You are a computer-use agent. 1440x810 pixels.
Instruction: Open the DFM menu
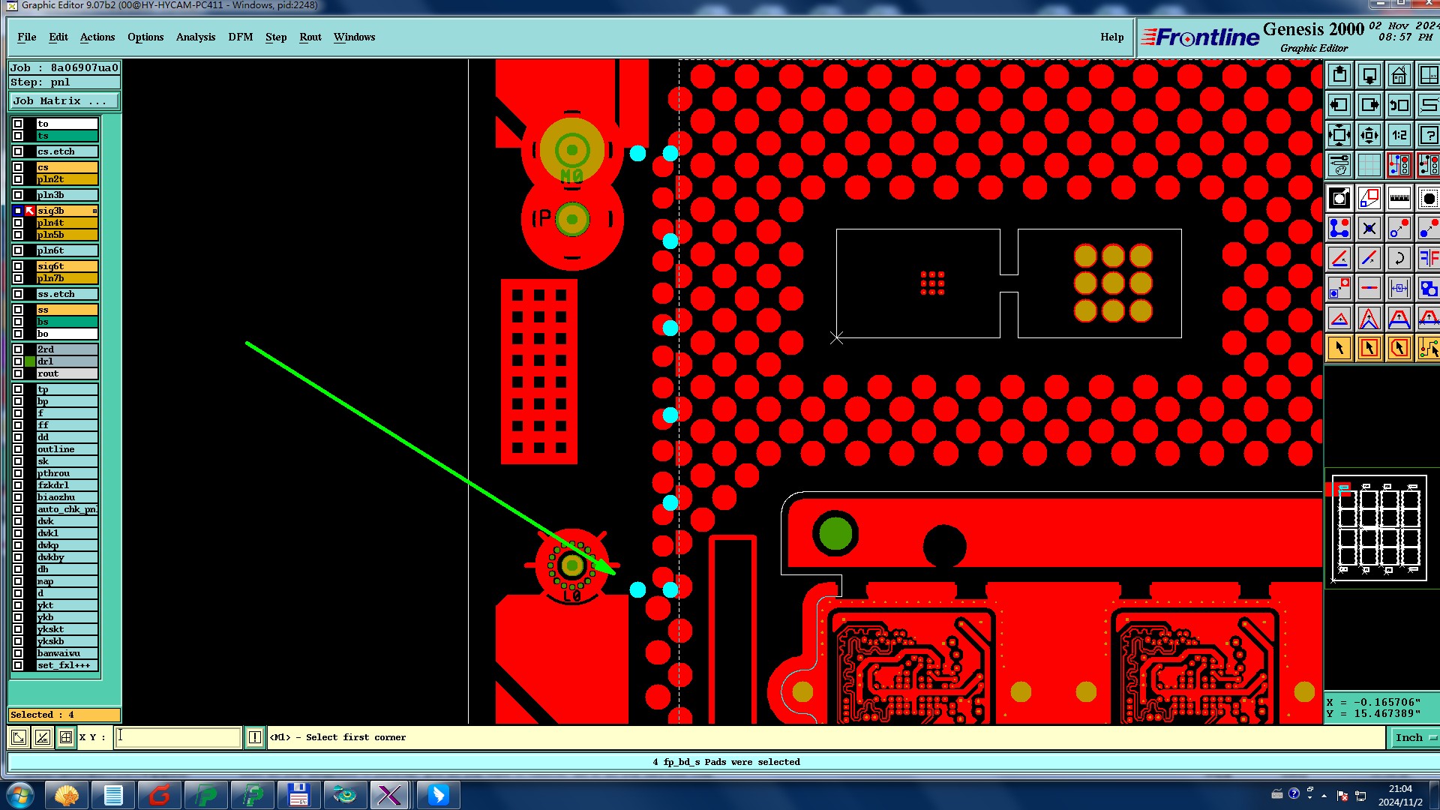[x=240, y=37]
